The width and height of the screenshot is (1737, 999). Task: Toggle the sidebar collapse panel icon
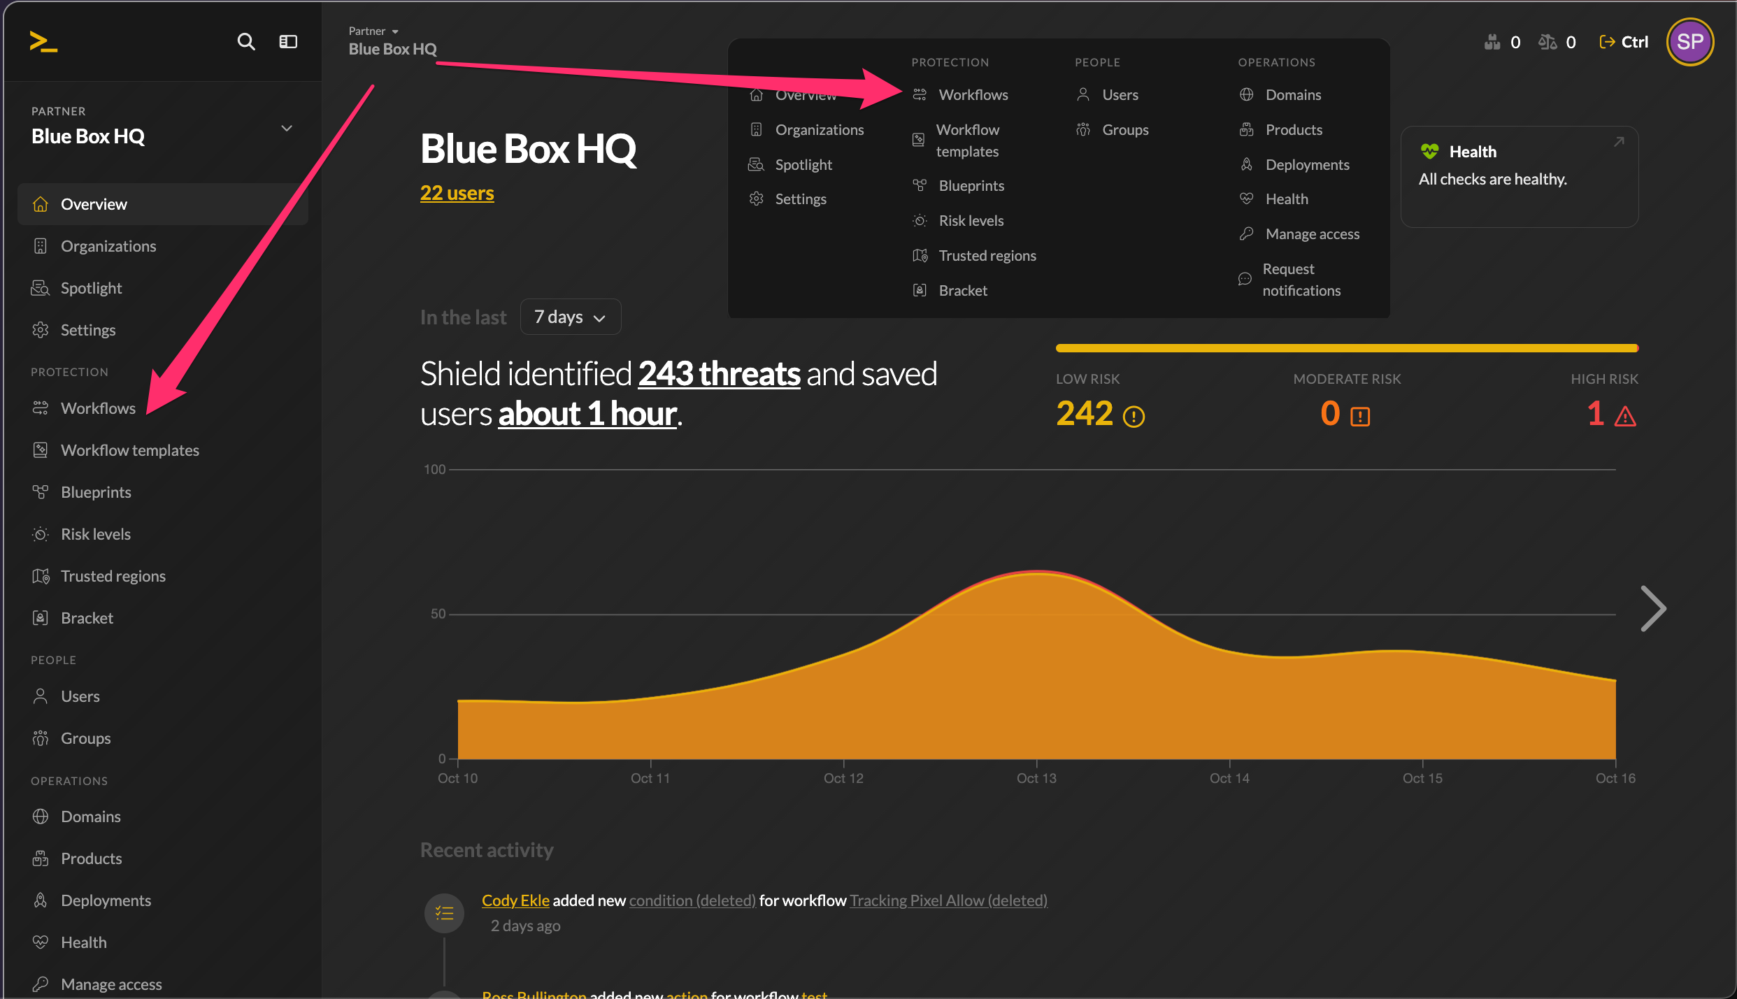[x=288, y=42]
